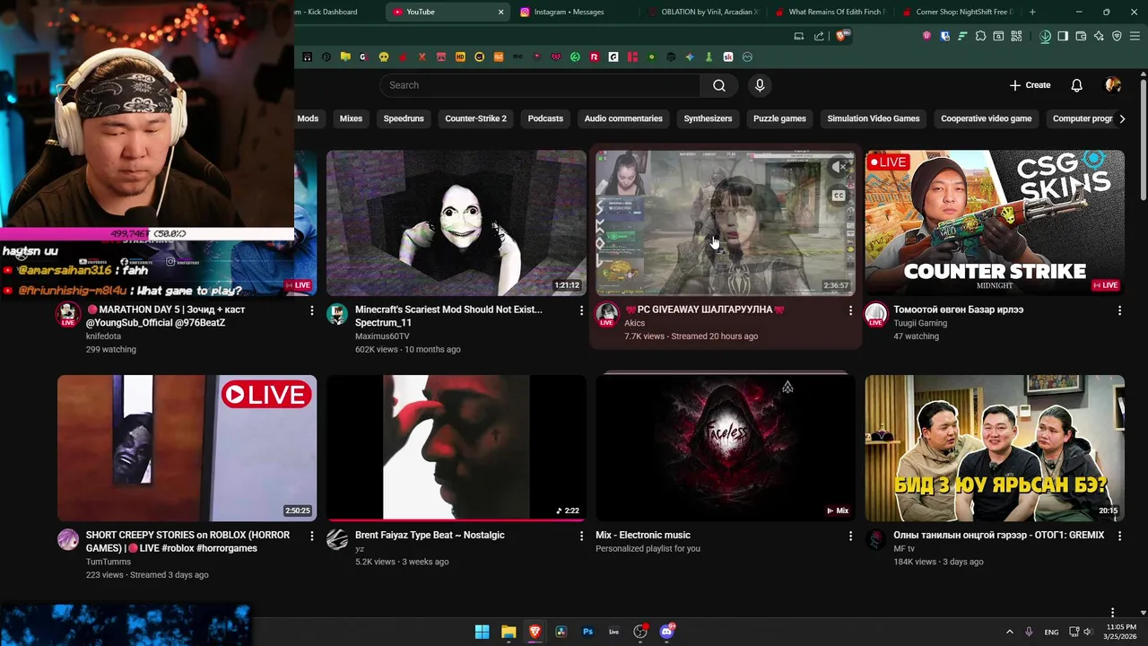
Task: Click the Brave Shields lion icon
Action: pos(841,36)
